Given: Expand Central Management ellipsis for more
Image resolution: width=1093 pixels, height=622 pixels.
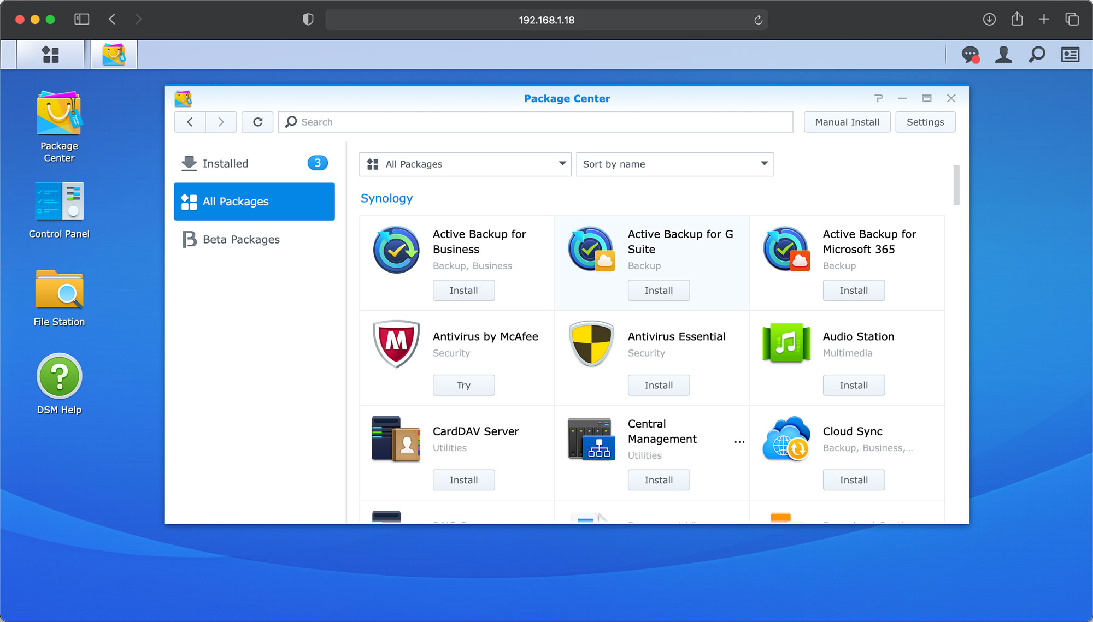Looking at the screenshot, I should coord(739,441).
